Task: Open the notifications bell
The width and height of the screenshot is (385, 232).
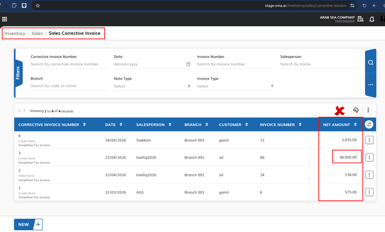Action: tap(372, 19)
